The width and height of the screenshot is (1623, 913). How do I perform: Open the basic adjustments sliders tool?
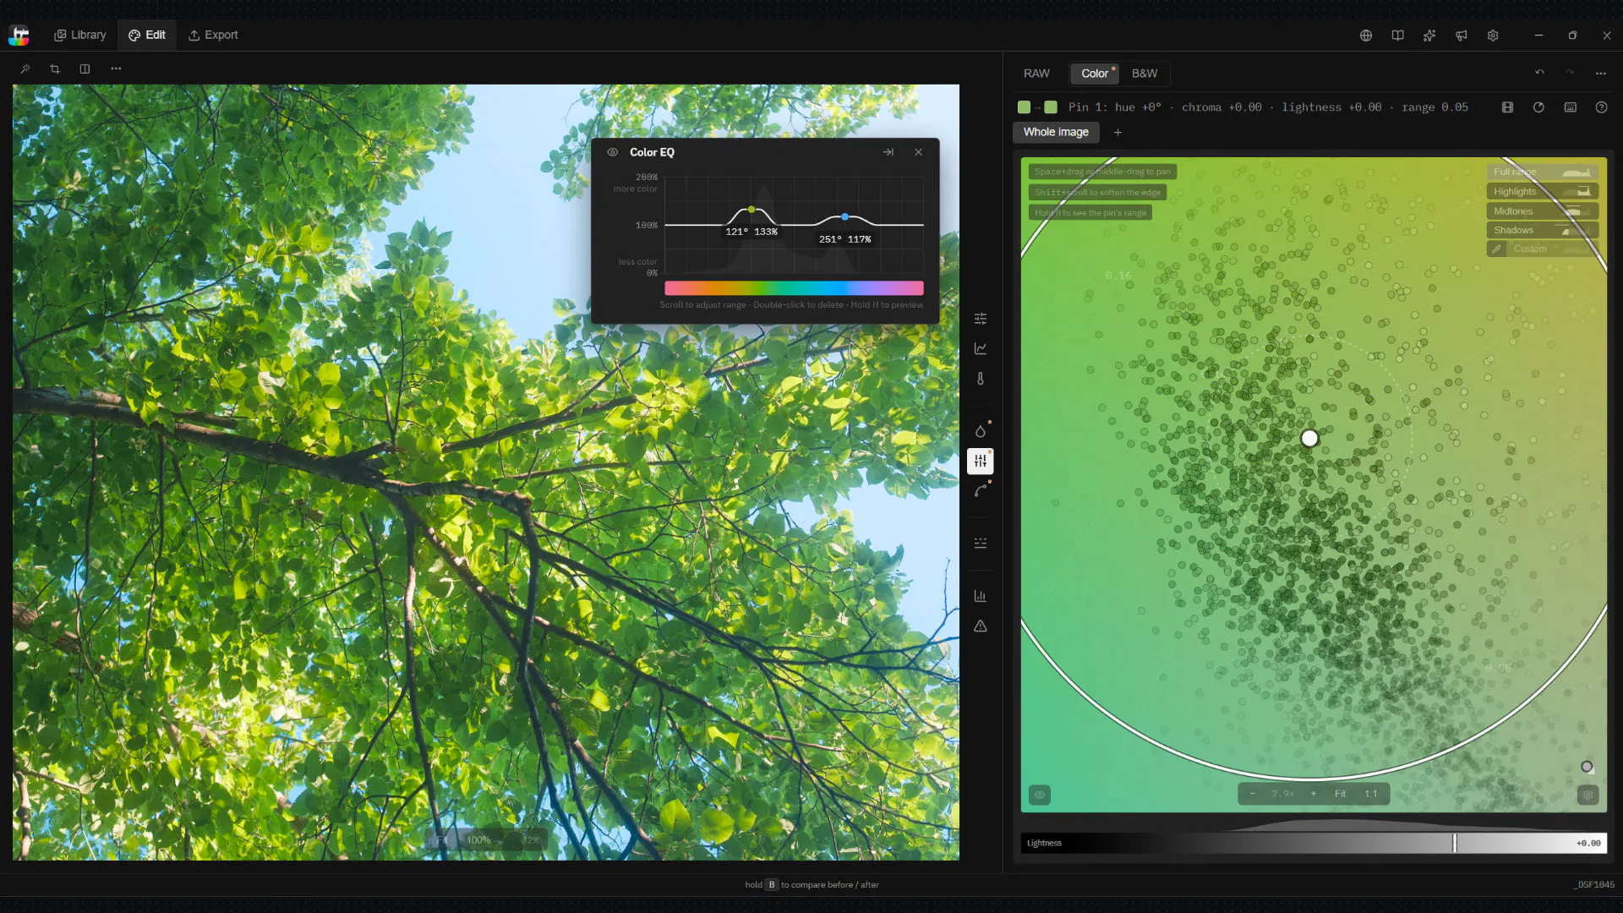(x=981, y=319)
